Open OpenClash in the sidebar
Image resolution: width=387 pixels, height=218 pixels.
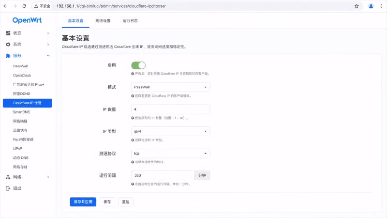point(22,76)
